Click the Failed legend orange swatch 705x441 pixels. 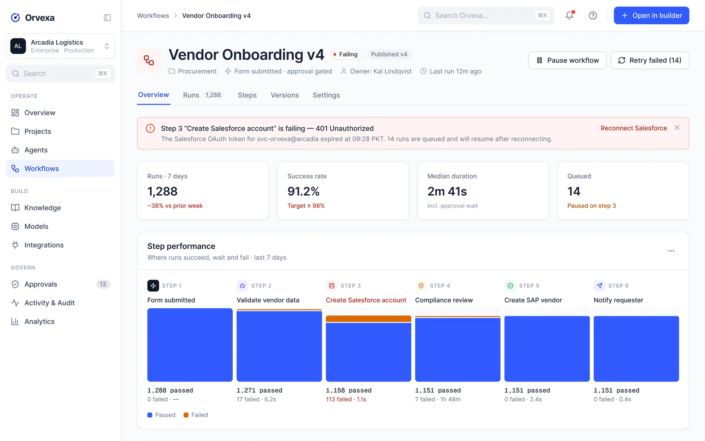(x=186, y=415)
